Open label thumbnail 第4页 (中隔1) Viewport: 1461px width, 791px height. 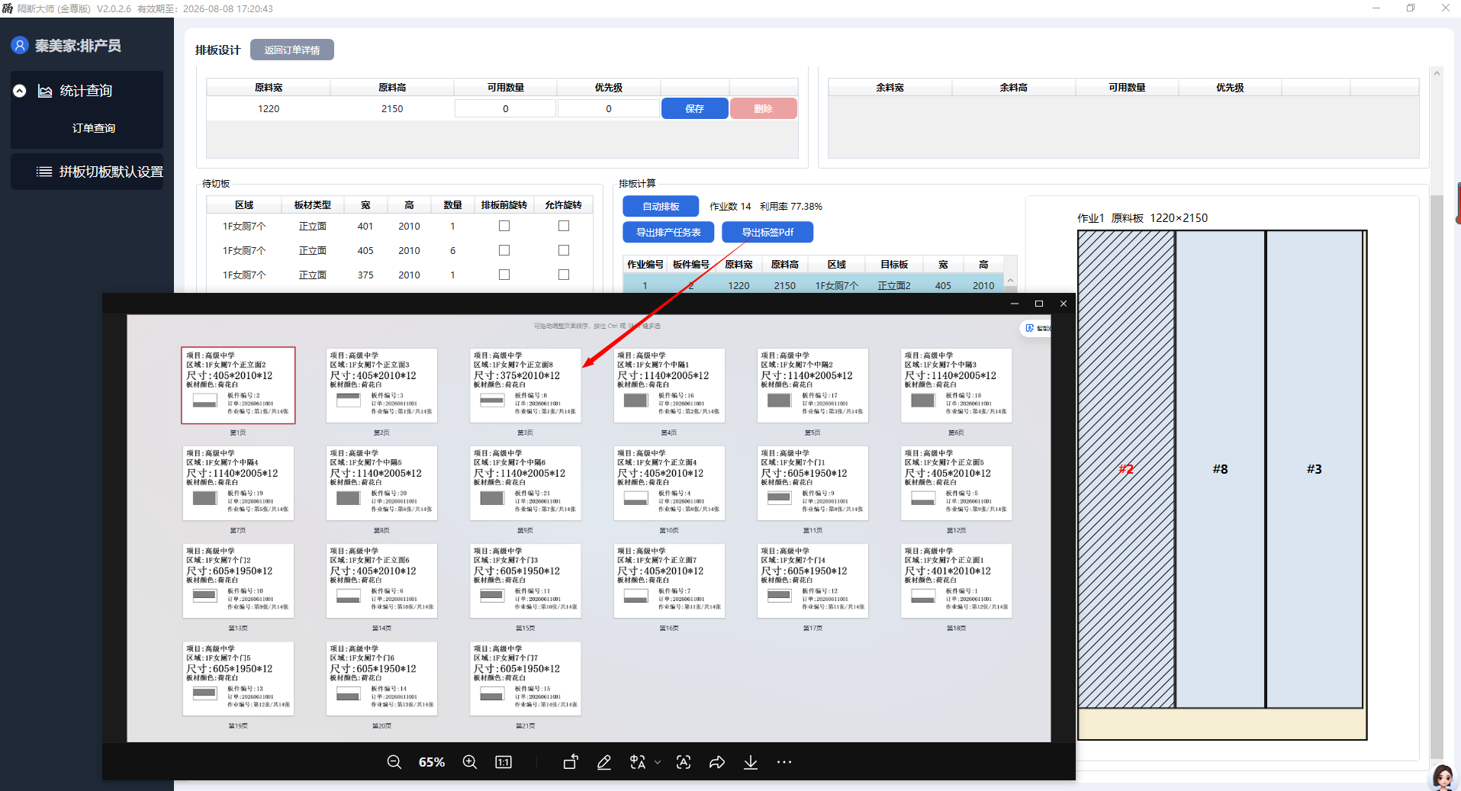coord(669,385)
